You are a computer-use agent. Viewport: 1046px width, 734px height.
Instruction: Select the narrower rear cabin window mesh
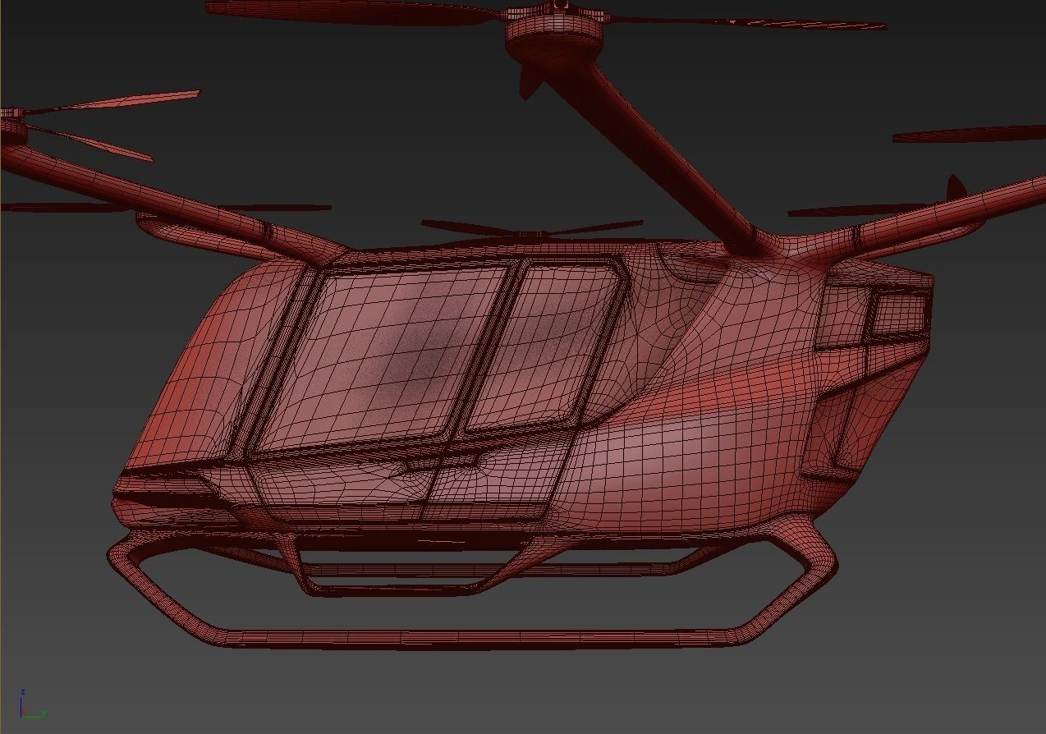(x=544, y=345)
